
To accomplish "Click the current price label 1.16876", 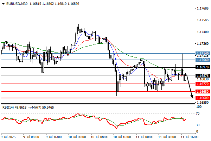I will coord(203,75).
